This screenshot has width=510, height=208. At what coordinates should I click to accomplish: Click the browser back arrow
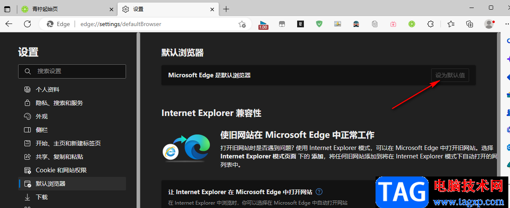pyautogui.click(x=8, y=24)
